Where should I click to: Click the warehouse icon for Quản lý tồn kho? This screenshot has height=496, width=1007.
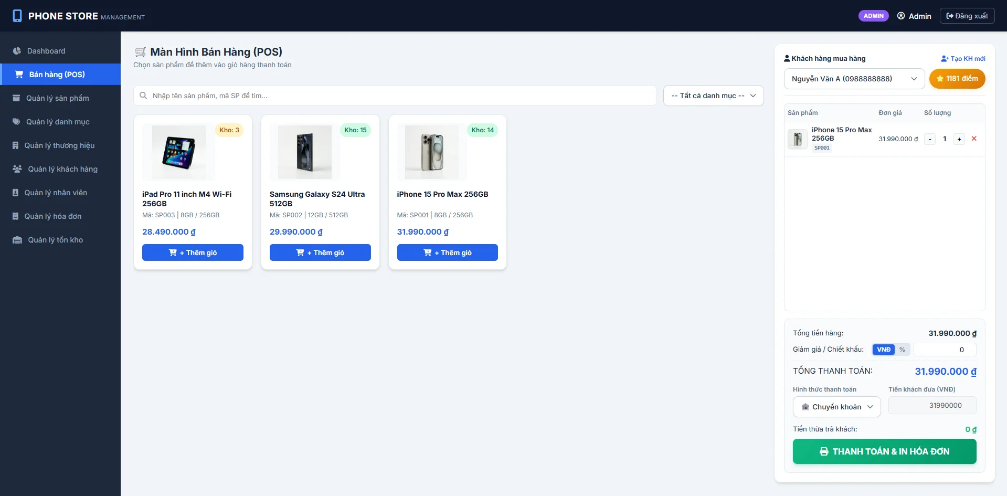(x=17, y=240)
